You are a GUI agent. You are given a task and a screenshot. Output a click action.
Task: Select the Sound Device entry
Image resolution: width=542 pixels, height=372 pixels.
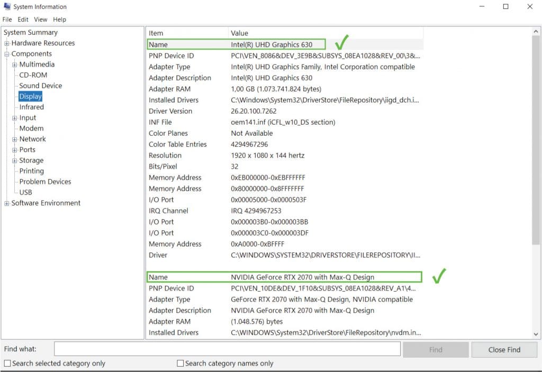40,85
